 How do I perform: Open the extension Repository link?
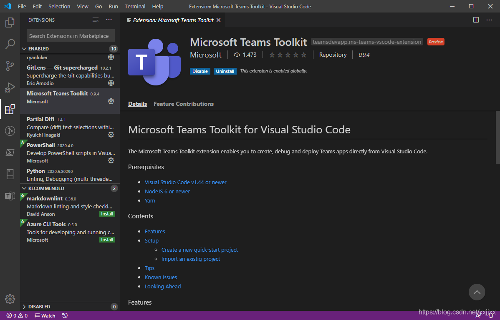(333, 55)
